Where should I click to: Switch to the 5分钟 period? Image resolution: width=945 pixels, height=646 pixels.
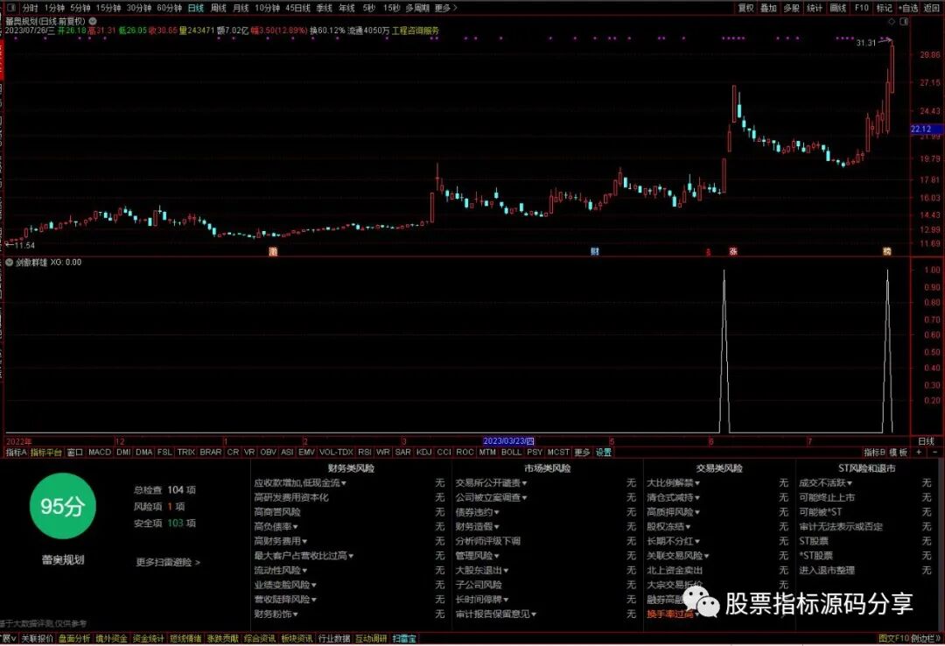(80, 8)
